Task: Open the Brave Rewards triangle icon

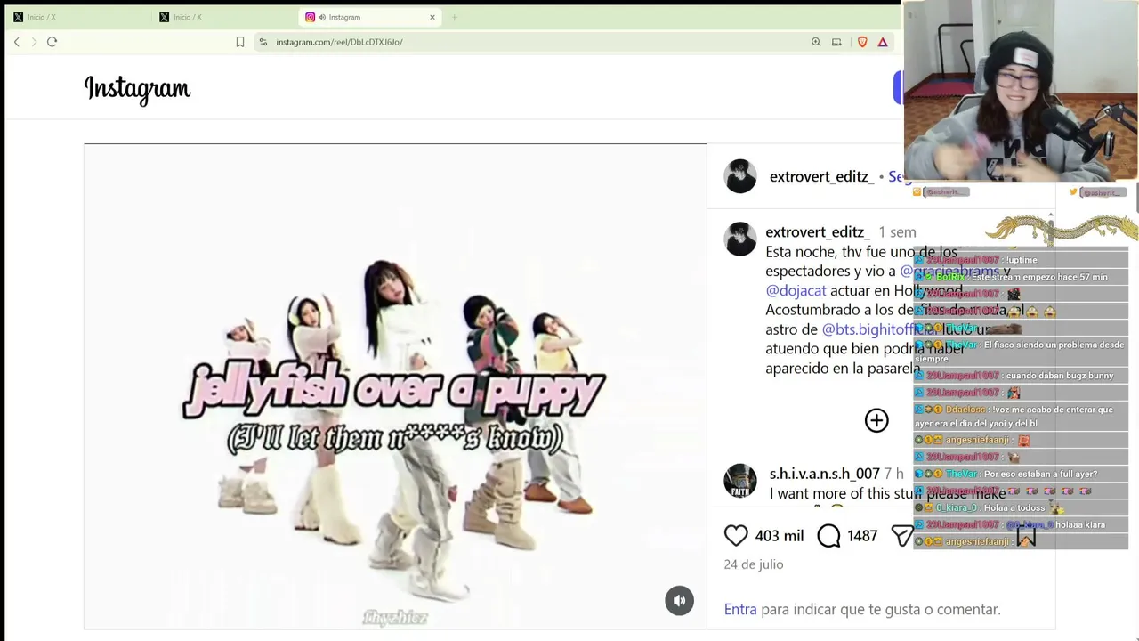Action: [x=883, y=42]
